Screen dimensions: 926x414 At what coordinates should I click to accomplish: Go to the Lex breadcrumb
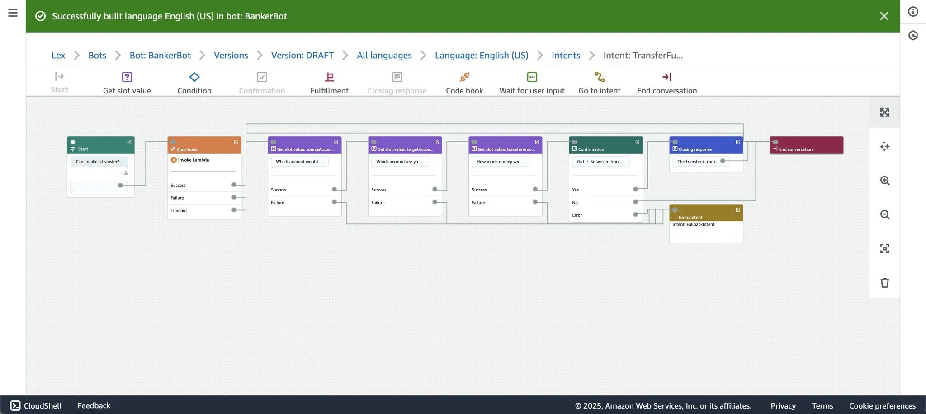(x=58, y=55)
